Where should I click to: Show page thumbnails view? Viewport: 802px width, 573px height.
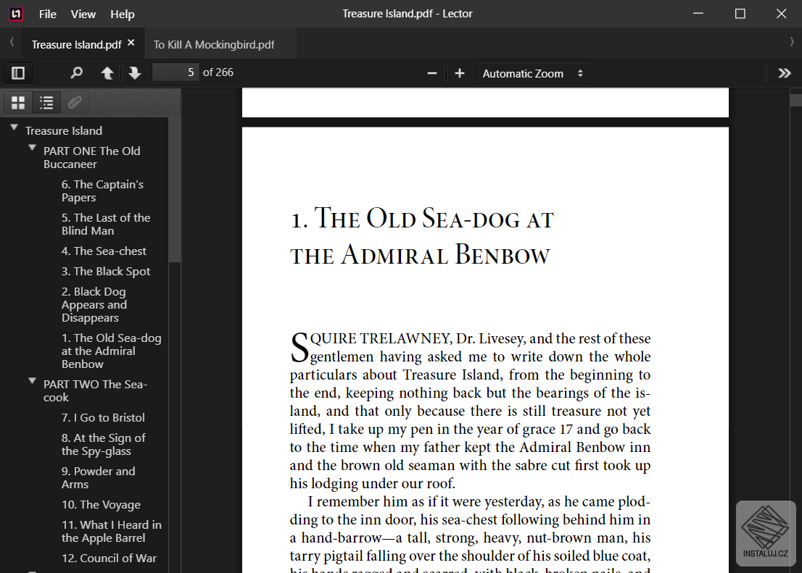(x=18, y=103)
